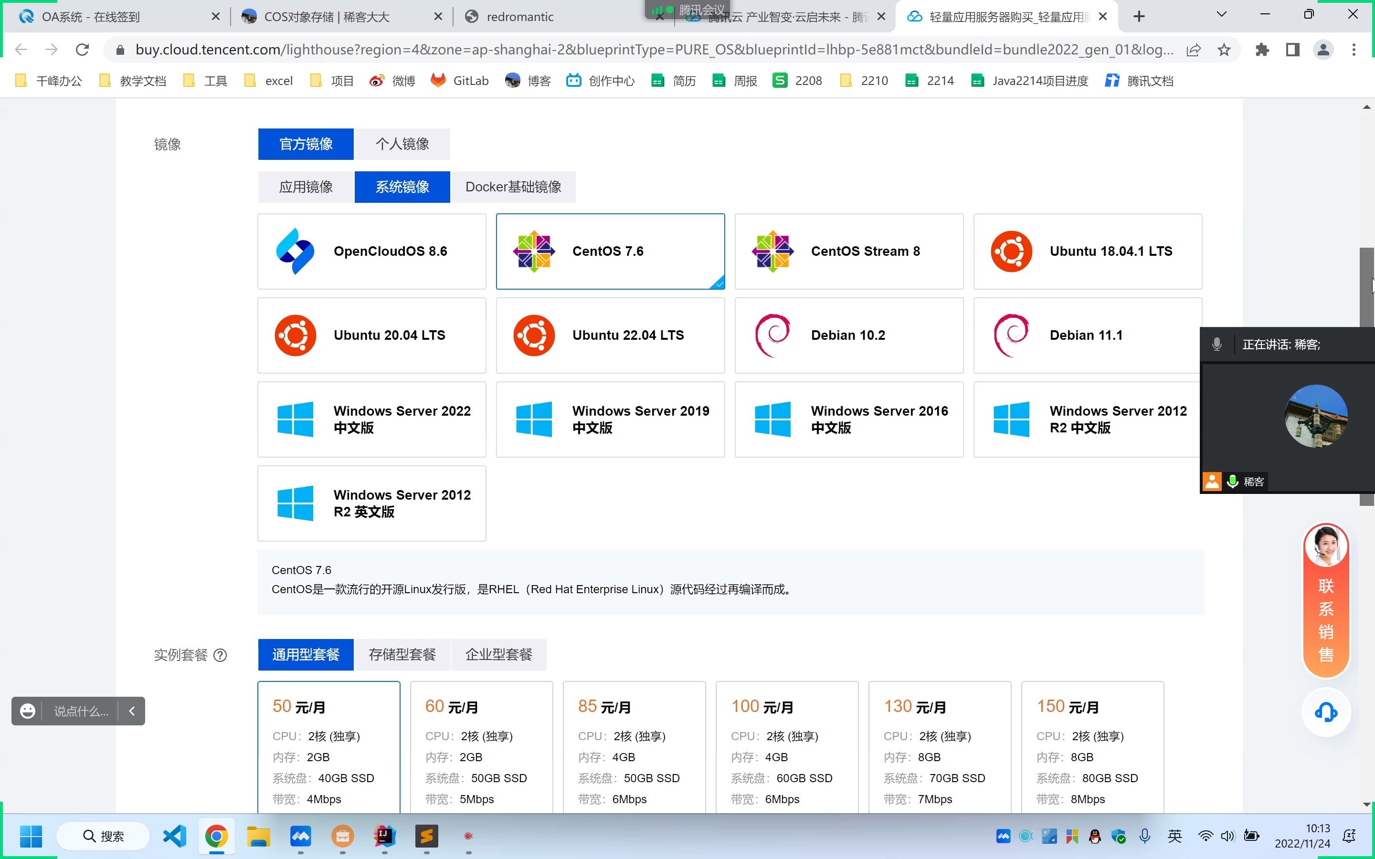The width and height of the screenshot is (1375, 859).
Task: Open Windows Start menu
Action: [x=31, y=836]
